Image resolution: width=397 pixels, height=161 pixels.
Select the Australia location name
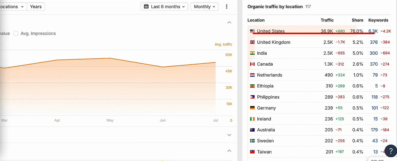click(266, 130)
